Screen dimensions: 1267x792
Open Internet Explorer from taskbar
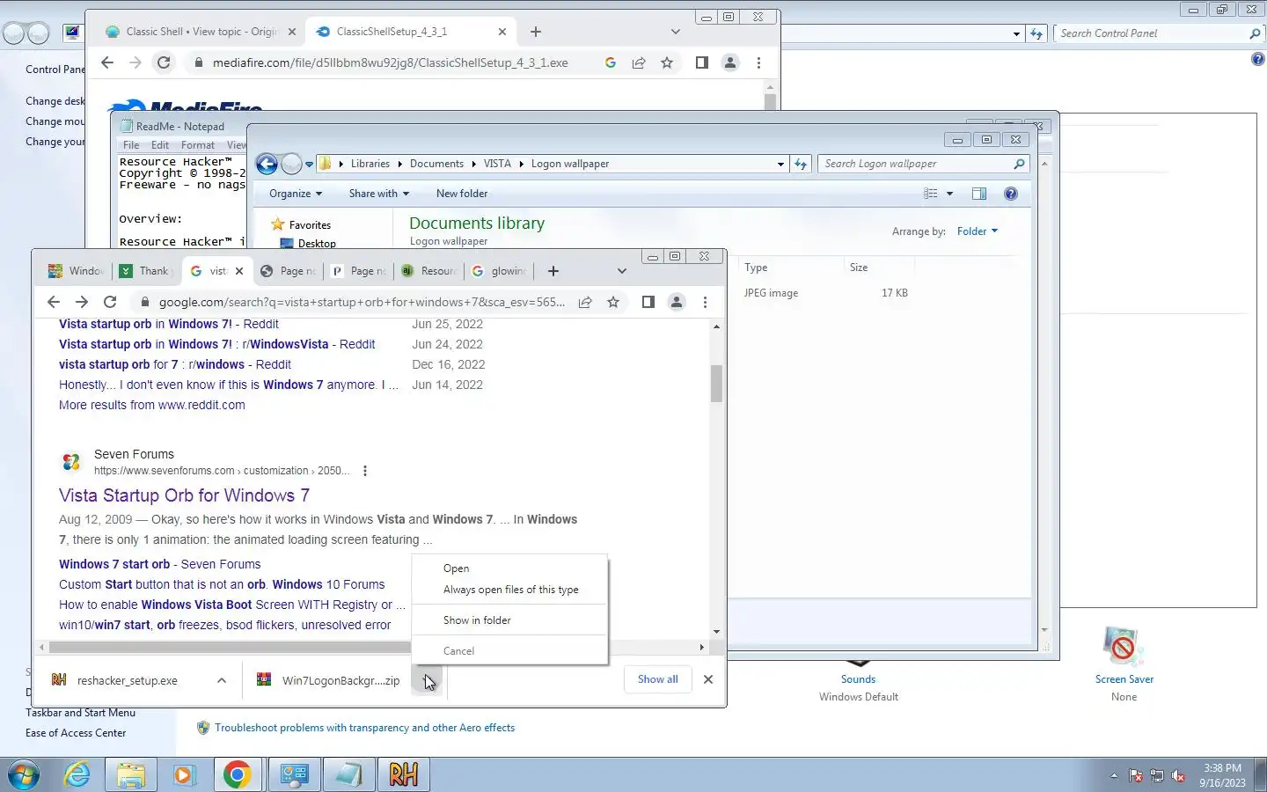pyautogui.click(x=77, y=774)
